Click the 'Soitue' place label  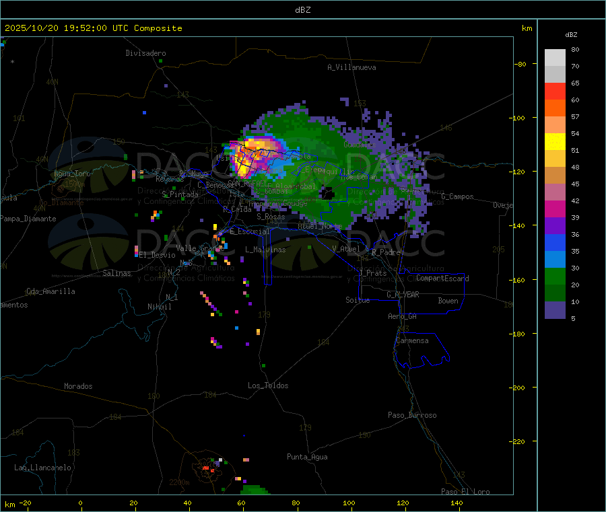tap(358, 300)
